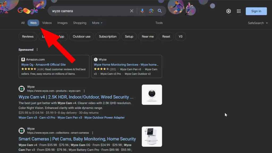
Task: Select the Subscription chip
Action: point(108,37)
